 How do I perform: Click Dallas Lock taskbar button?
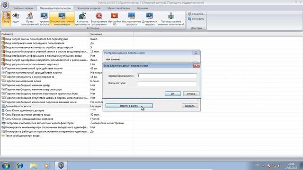(61, 166)
